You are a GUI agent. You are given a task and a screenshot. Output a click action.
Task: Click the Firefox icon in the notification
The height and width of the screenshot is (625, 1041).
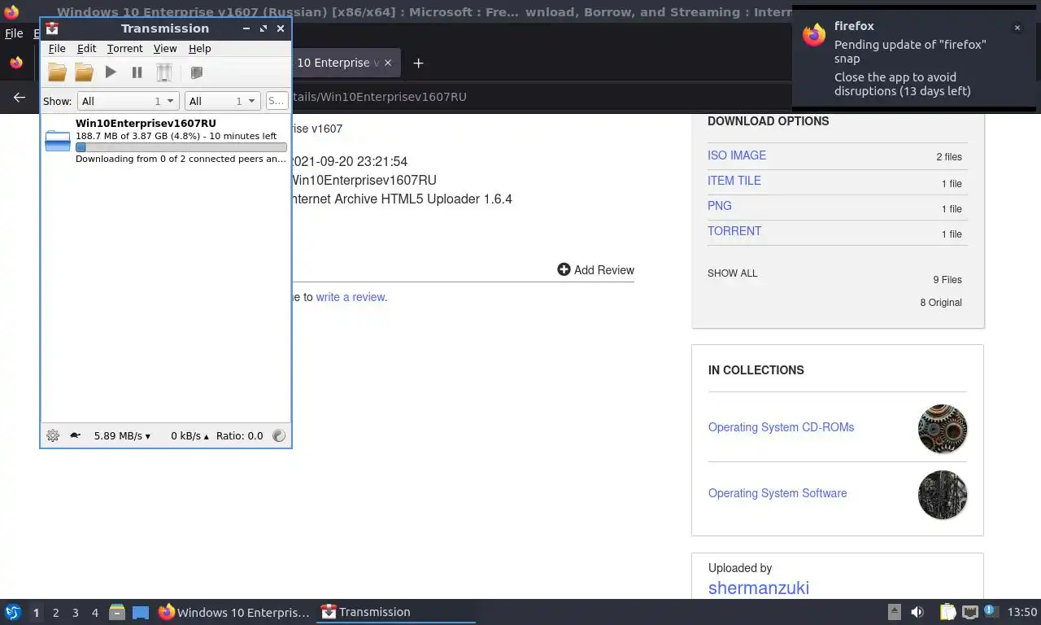click(814, 35)
